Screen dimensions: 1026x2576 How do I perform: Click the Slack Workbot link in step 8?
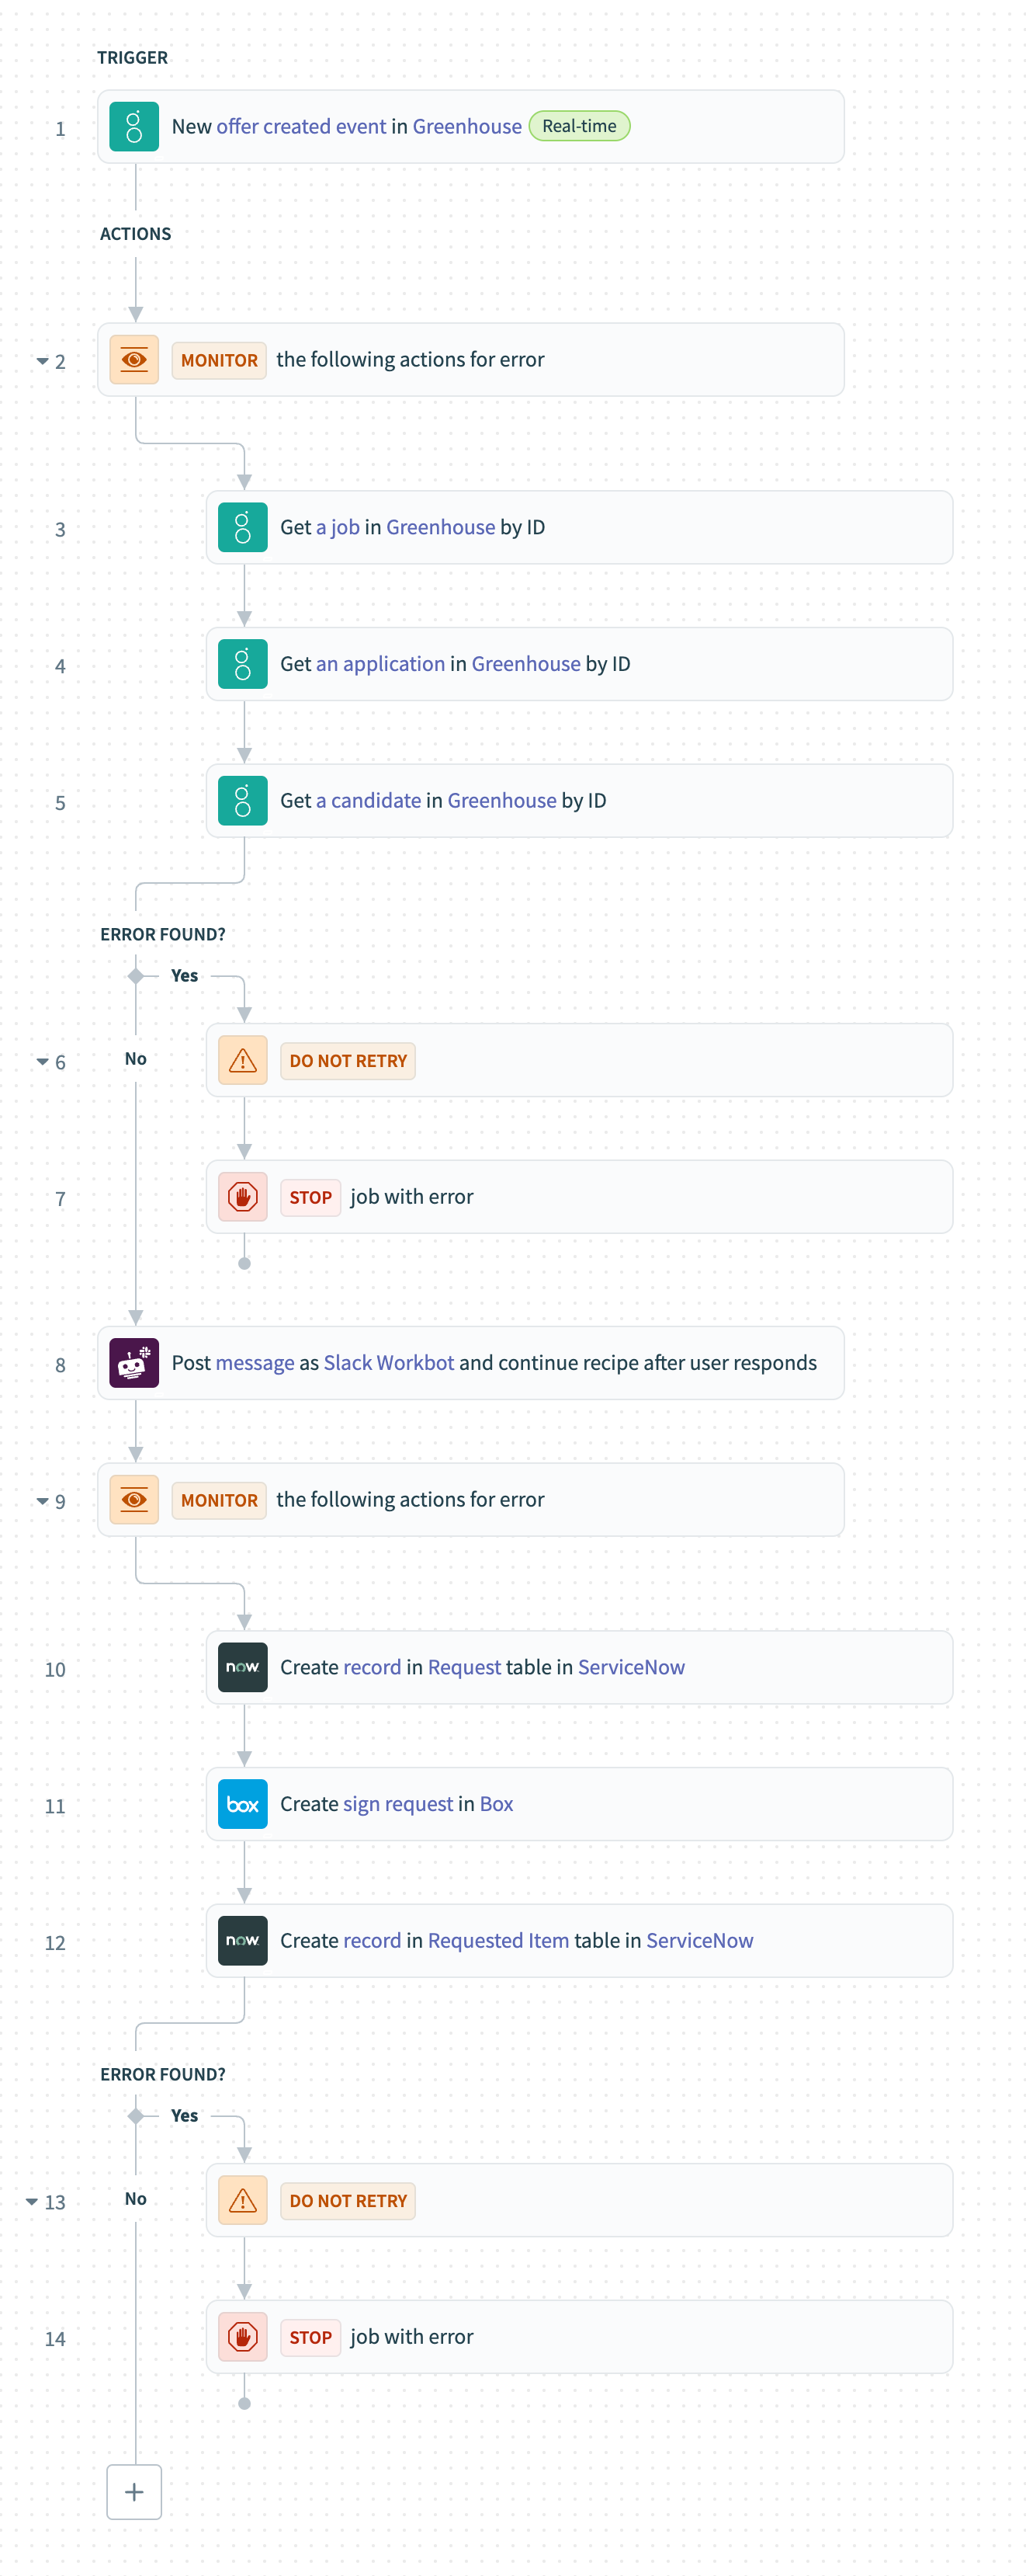click(x=389, y=1362)
